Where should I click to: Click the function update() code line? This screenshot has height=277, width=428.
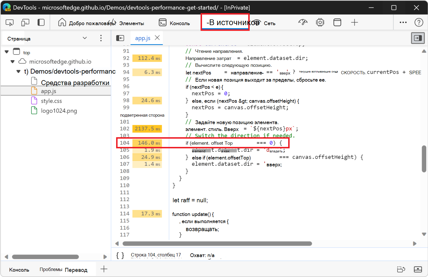(x=193, y=214)
